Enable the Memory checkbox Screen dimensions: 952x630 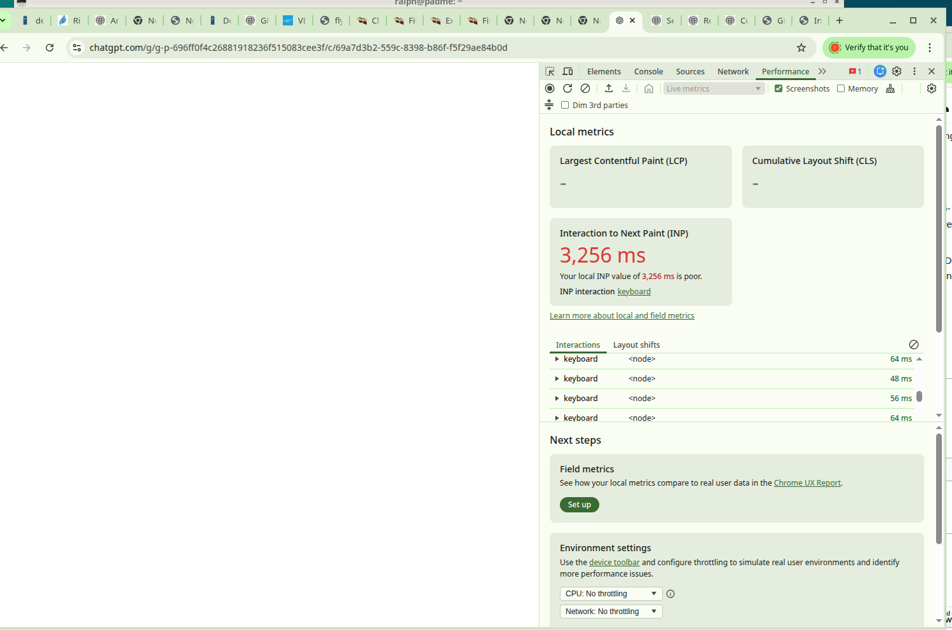pyautogui.click(x=841, y=89)
